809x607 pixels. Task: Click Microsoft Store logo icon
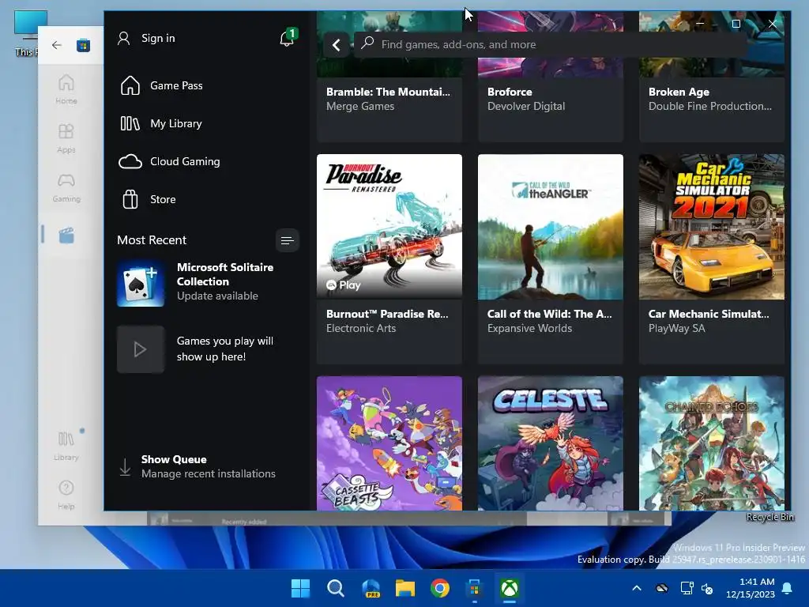tap(83, 45)
